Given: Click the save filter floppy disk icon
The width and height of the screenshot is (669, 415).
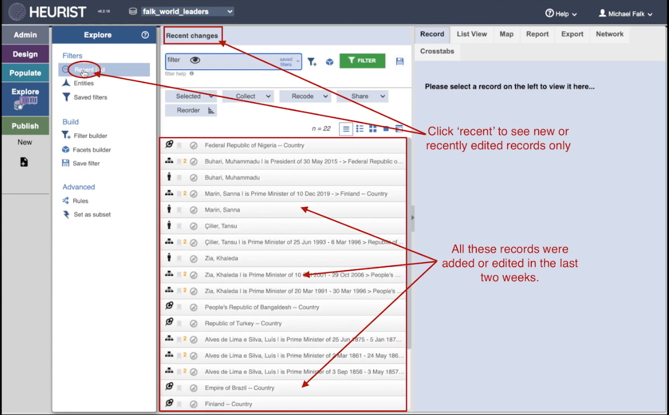Looking at the screenshot, I should [x=400, y=62].
